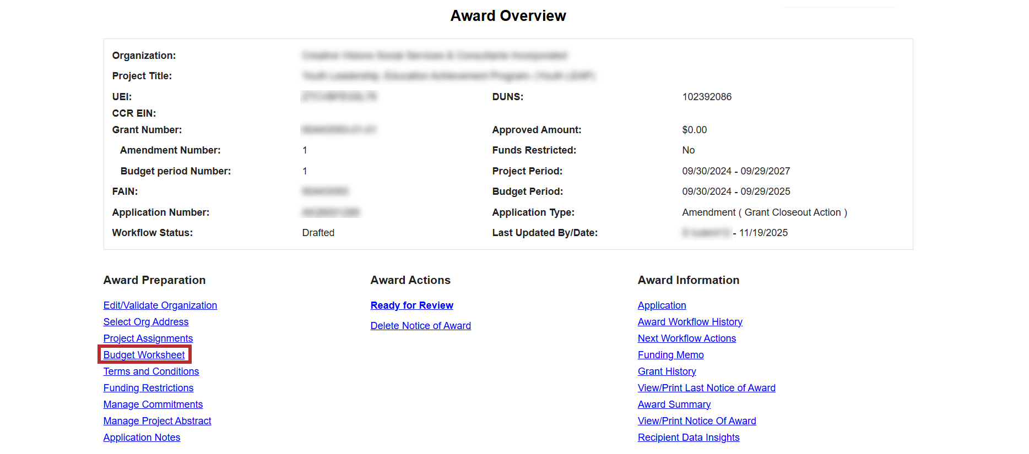Open Manage Project Abstract
The width and height of the screenshot is (1029, 454).
157,421
